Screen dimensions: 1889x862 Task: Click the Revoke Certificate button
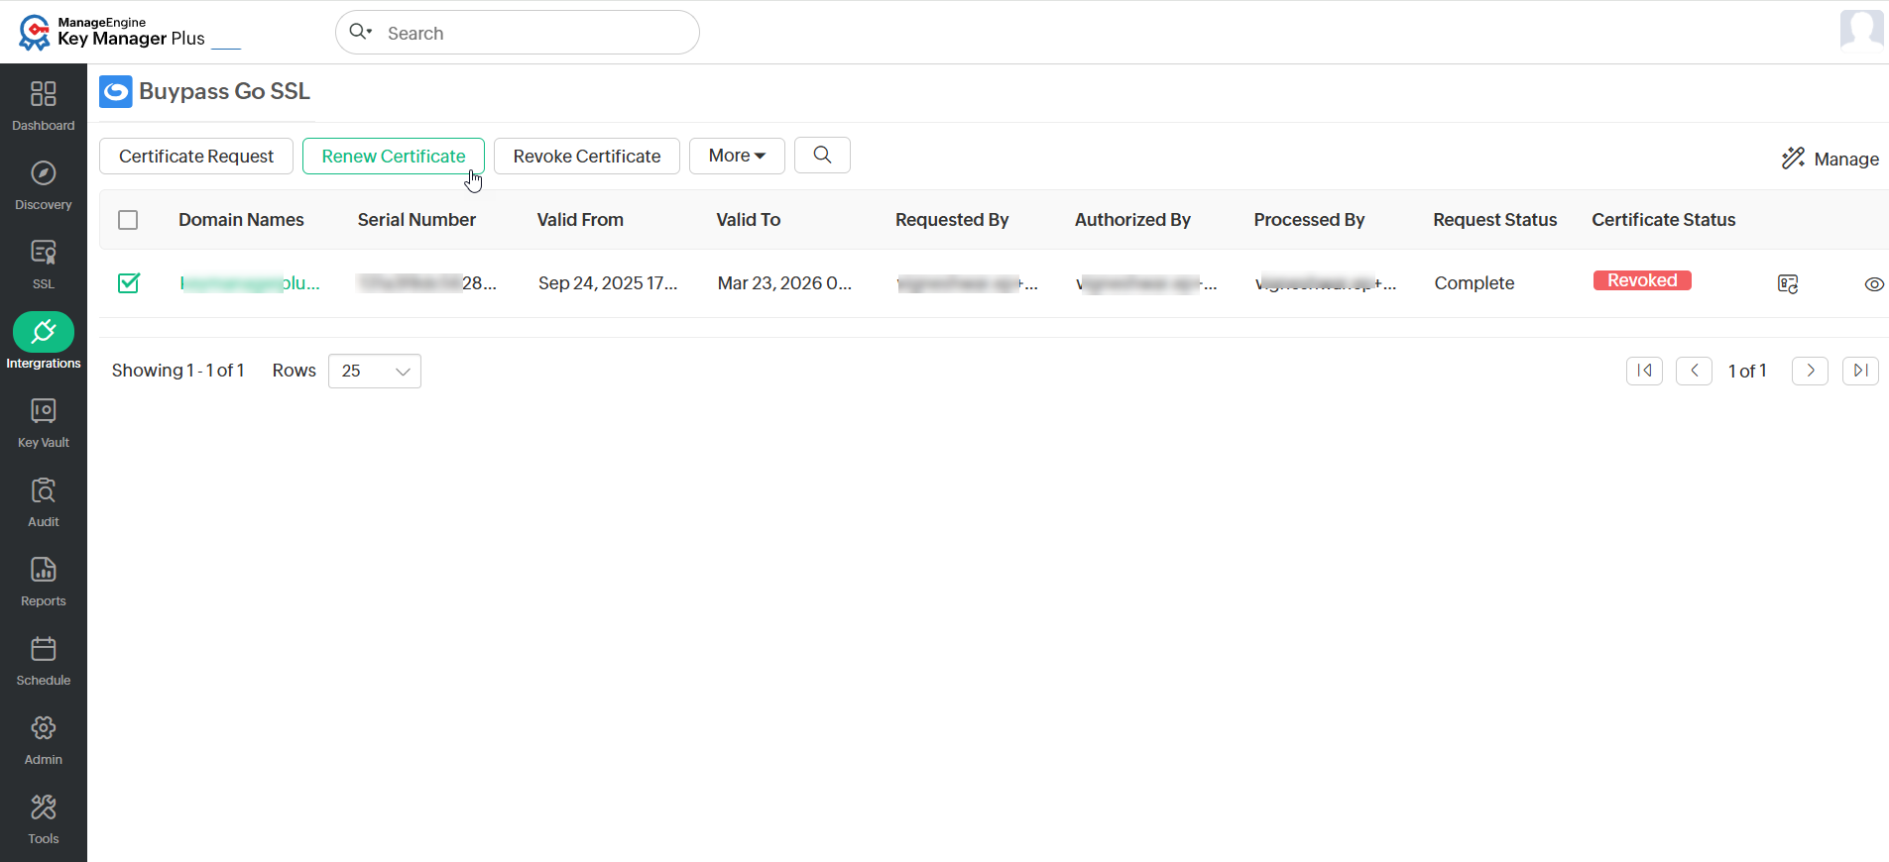(587, 156)
